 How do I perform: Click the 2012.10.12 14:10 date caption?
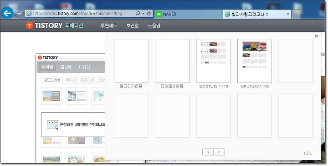[214, 86]
